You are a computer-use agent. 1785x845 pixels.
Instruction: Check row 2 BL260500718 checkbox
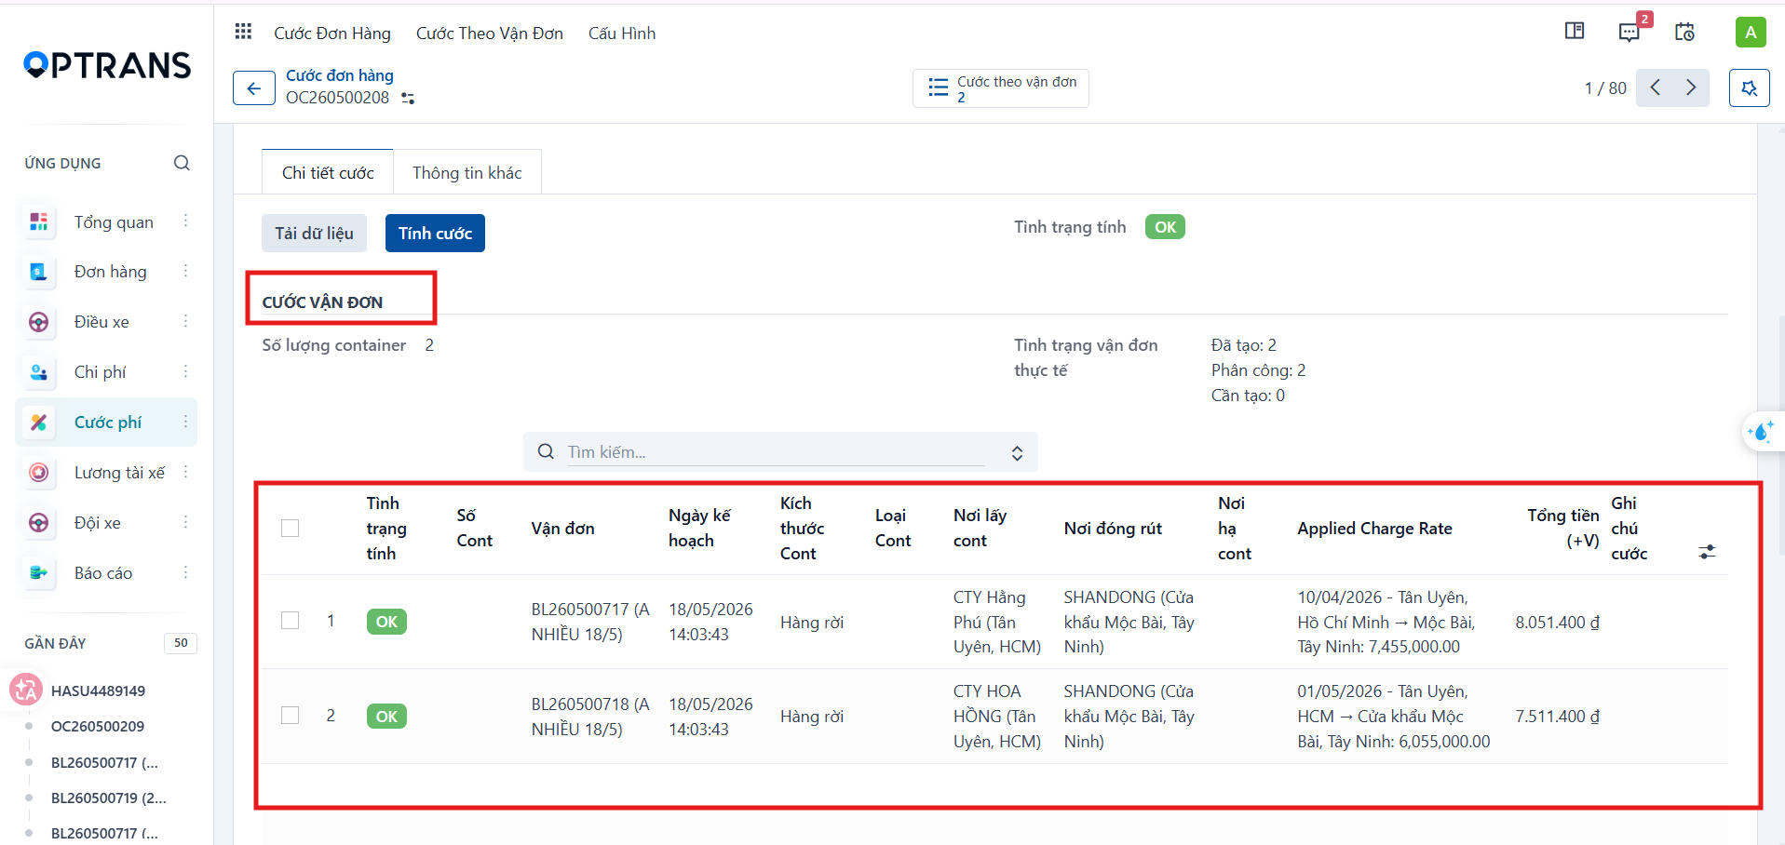(291, 716)
